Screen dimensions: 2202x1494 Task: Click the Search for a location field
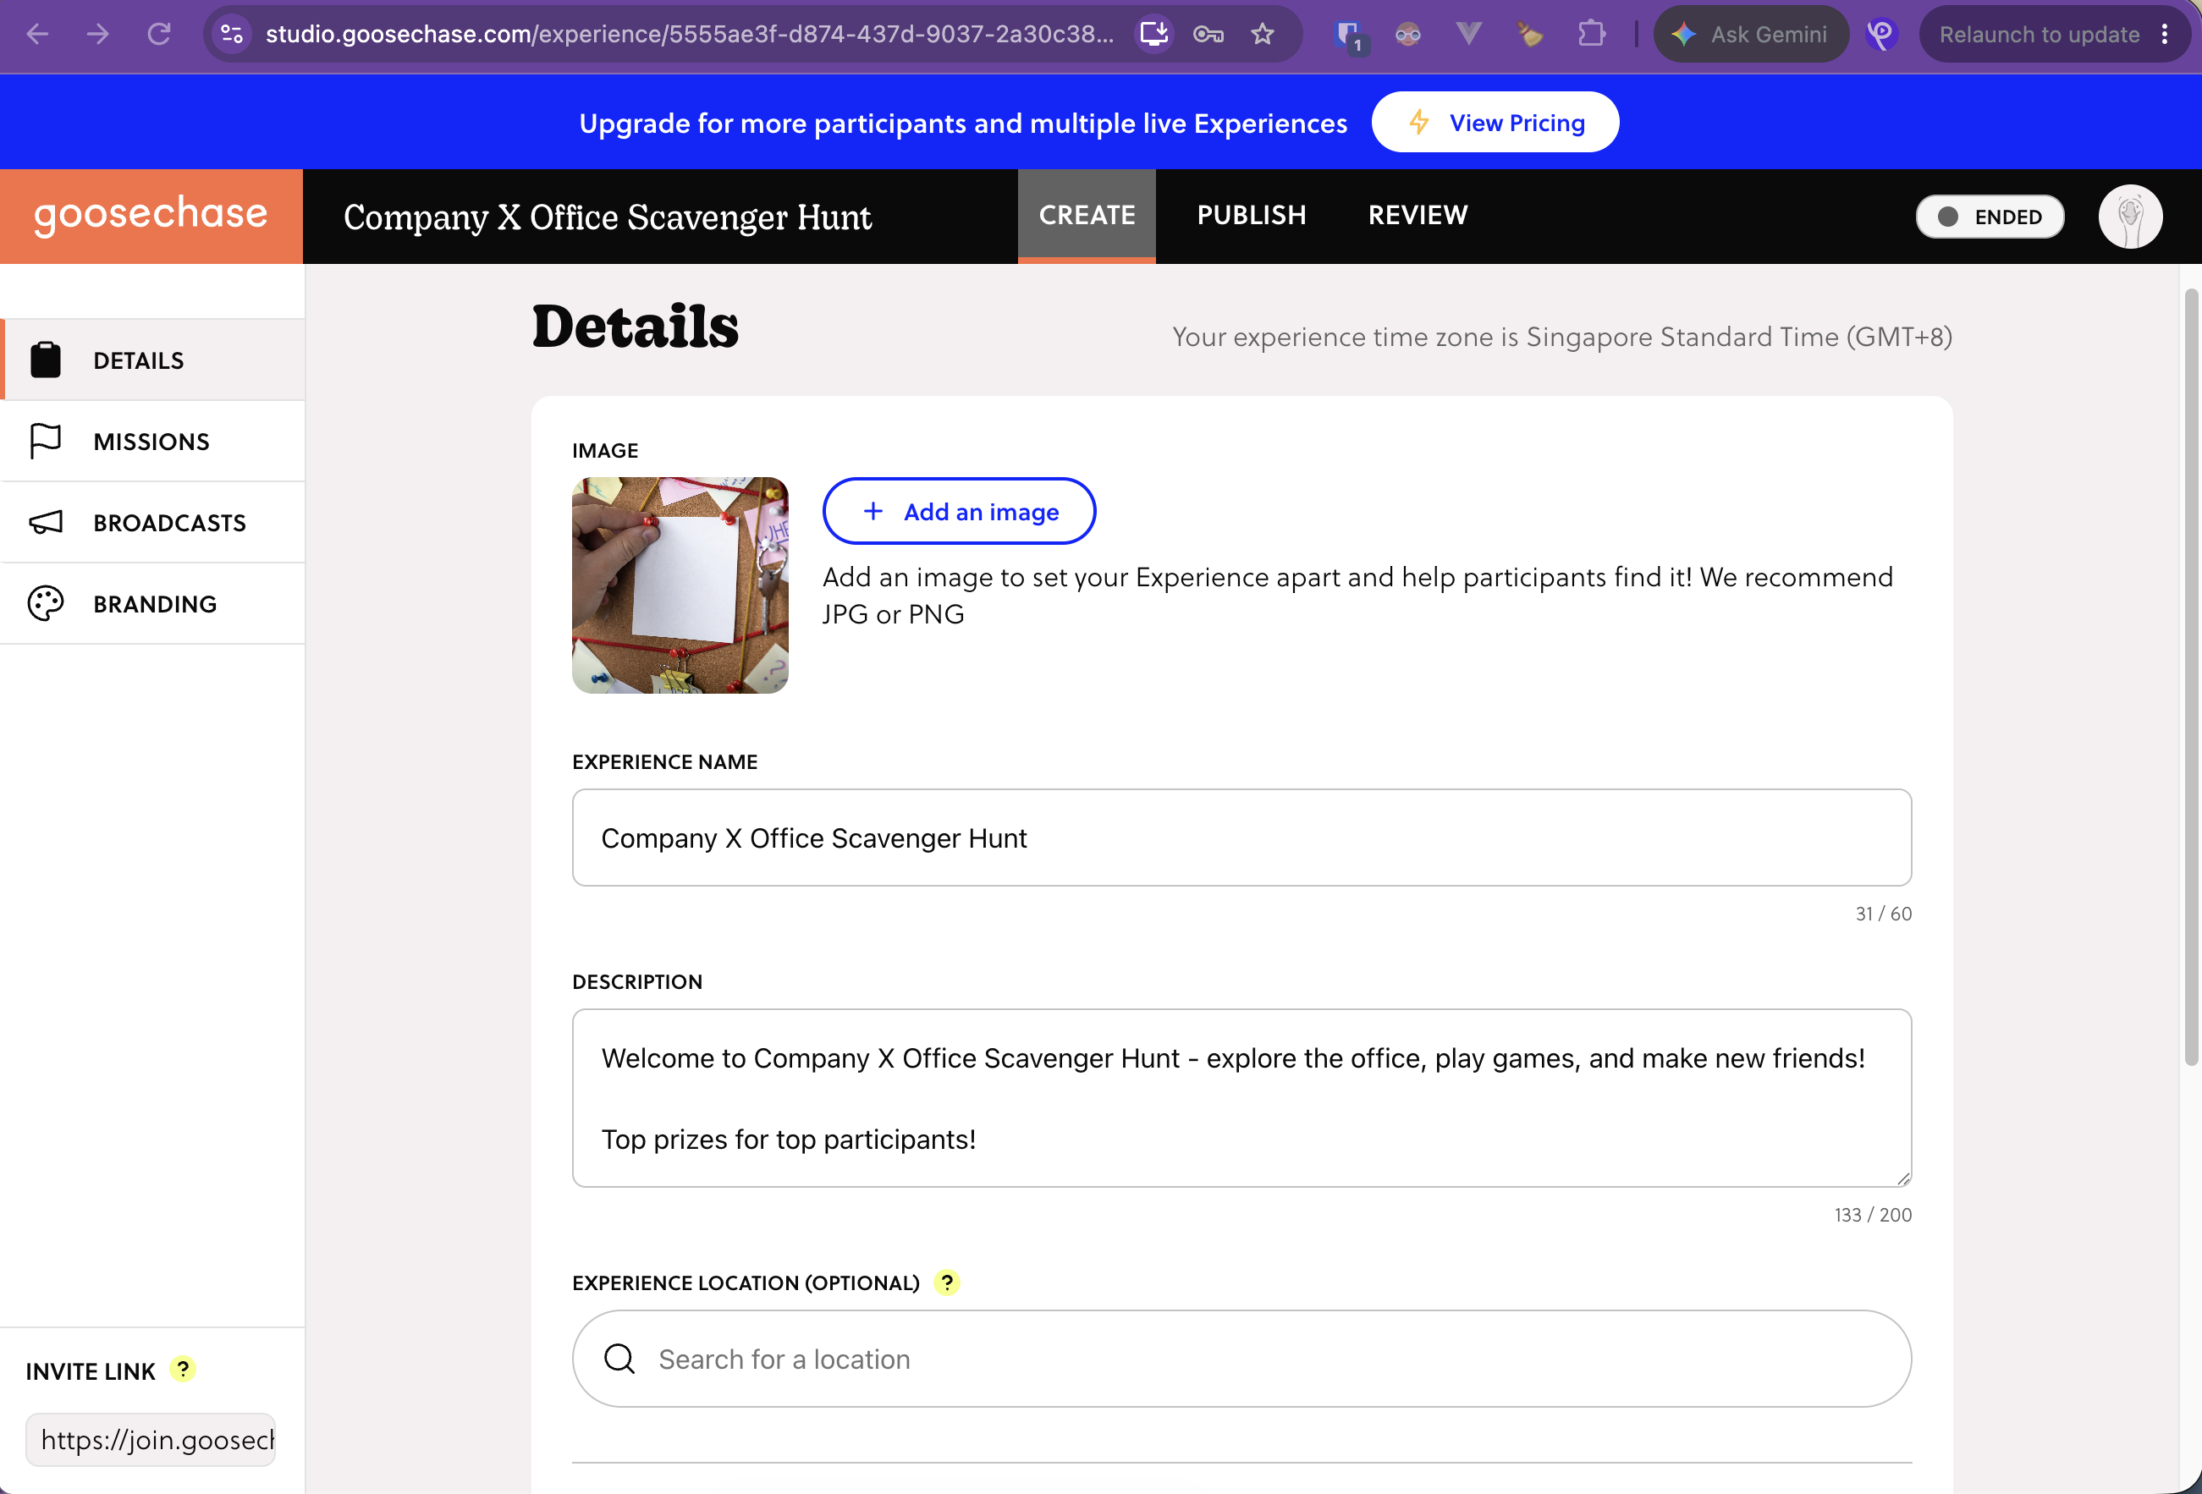1241,1359
